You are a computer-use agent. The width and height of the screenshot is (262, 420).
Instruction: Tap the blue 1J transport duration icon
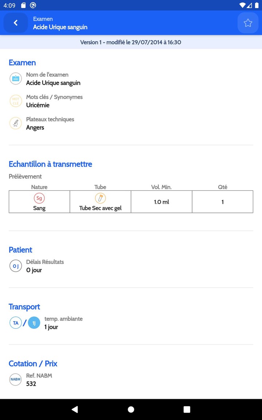click(34, 322)
